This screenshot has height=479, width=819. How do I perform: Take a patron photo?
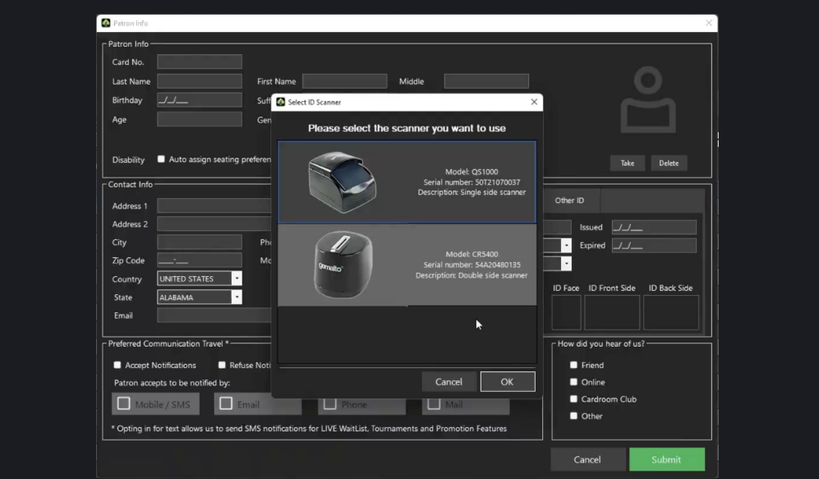coord(628,163)
